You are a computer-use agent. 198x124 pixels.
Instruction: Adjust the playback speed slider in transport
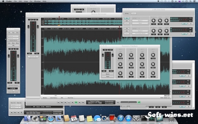129,102
